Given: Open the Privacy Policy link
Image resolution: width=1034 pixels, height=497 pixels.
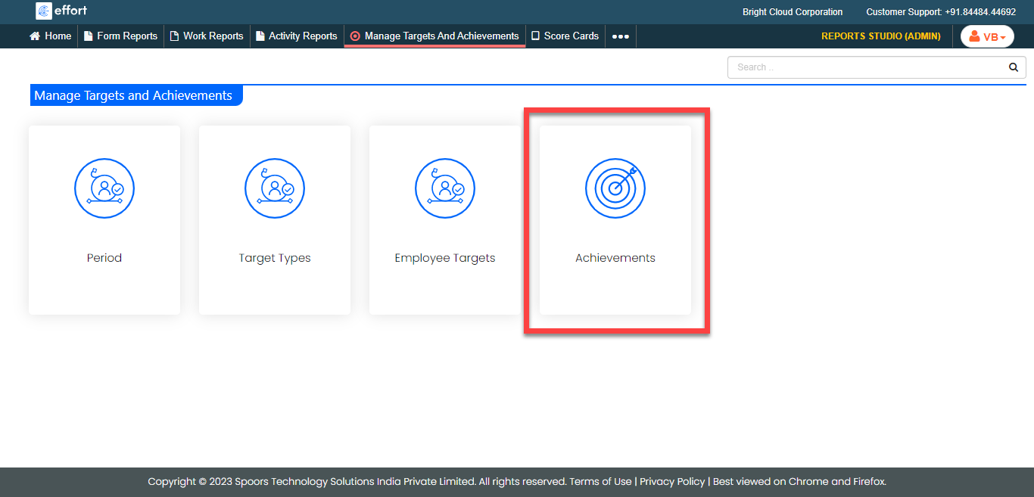Looking at the screenshot, I should pos(672,482).
